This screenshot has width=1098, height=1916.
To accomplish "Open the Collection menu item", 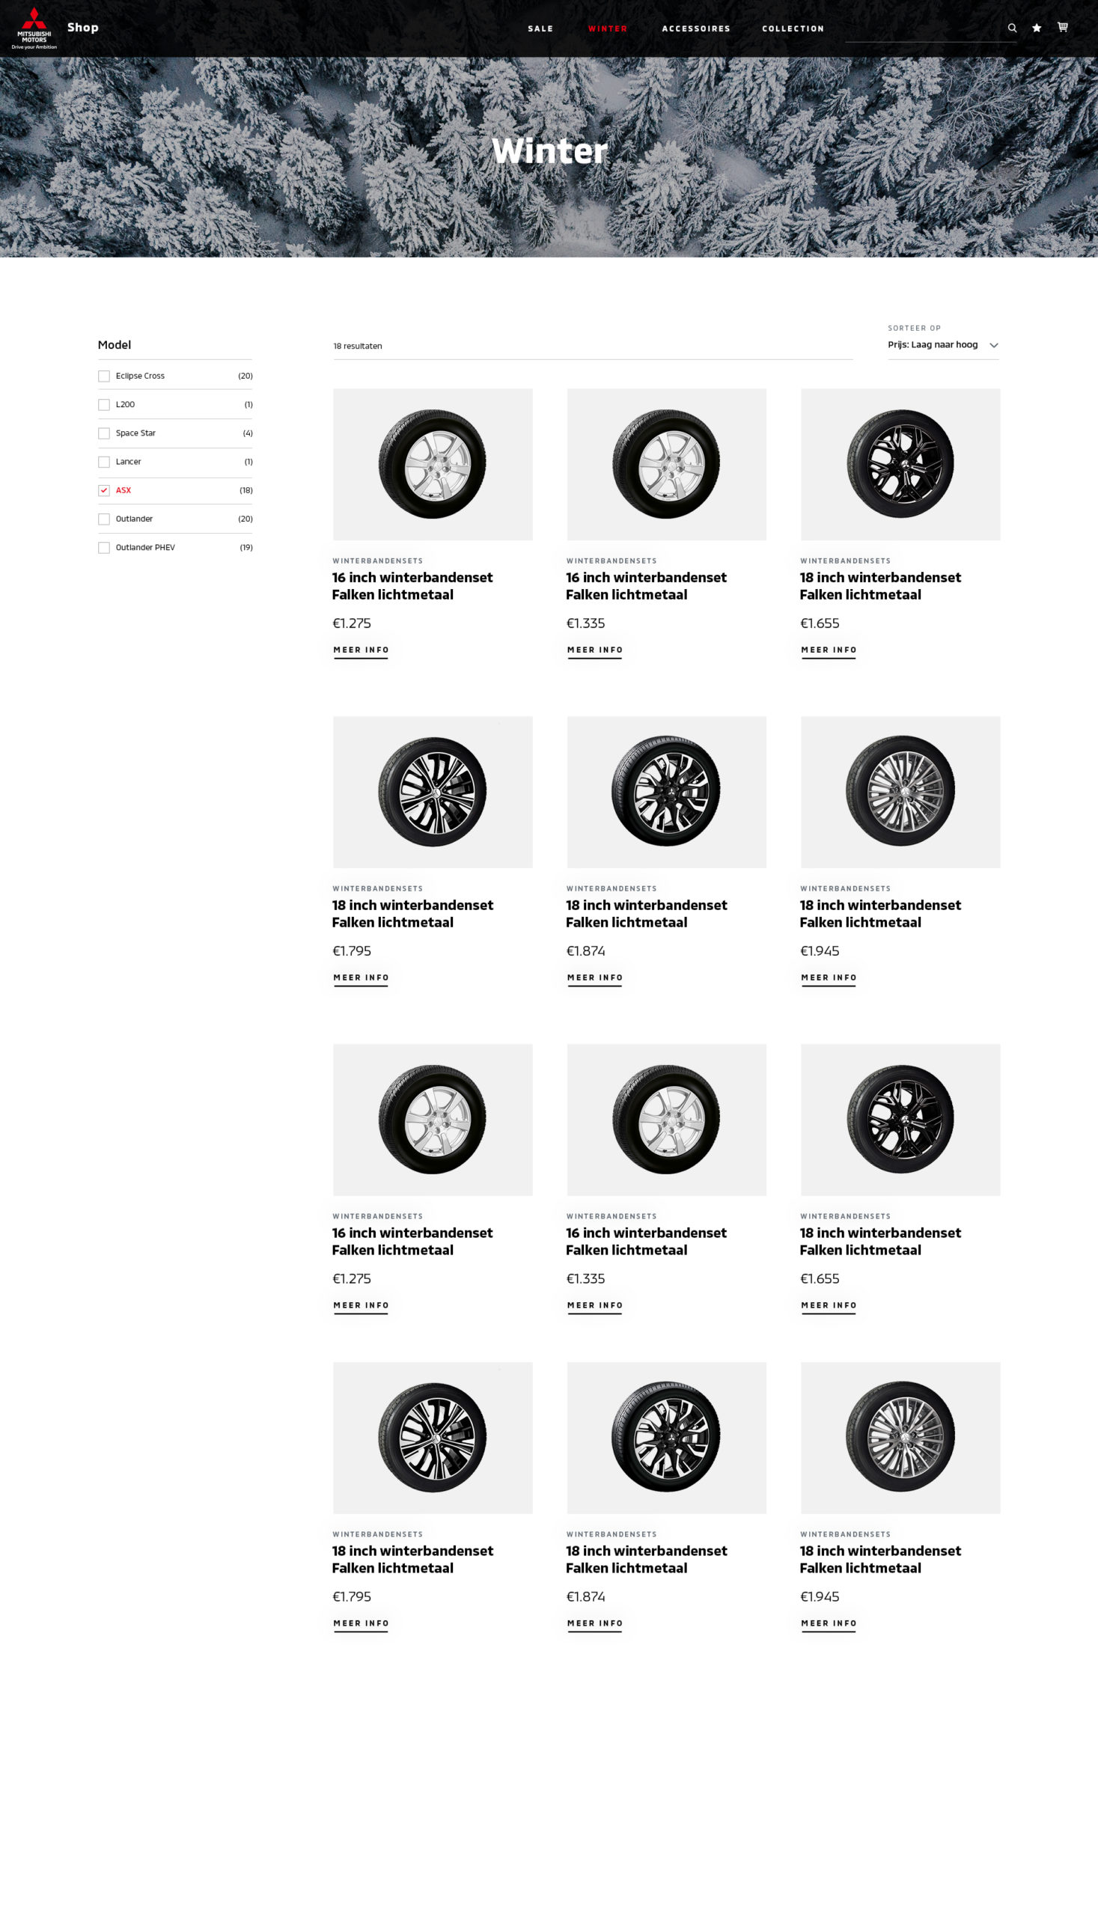I will click(793, 28).
